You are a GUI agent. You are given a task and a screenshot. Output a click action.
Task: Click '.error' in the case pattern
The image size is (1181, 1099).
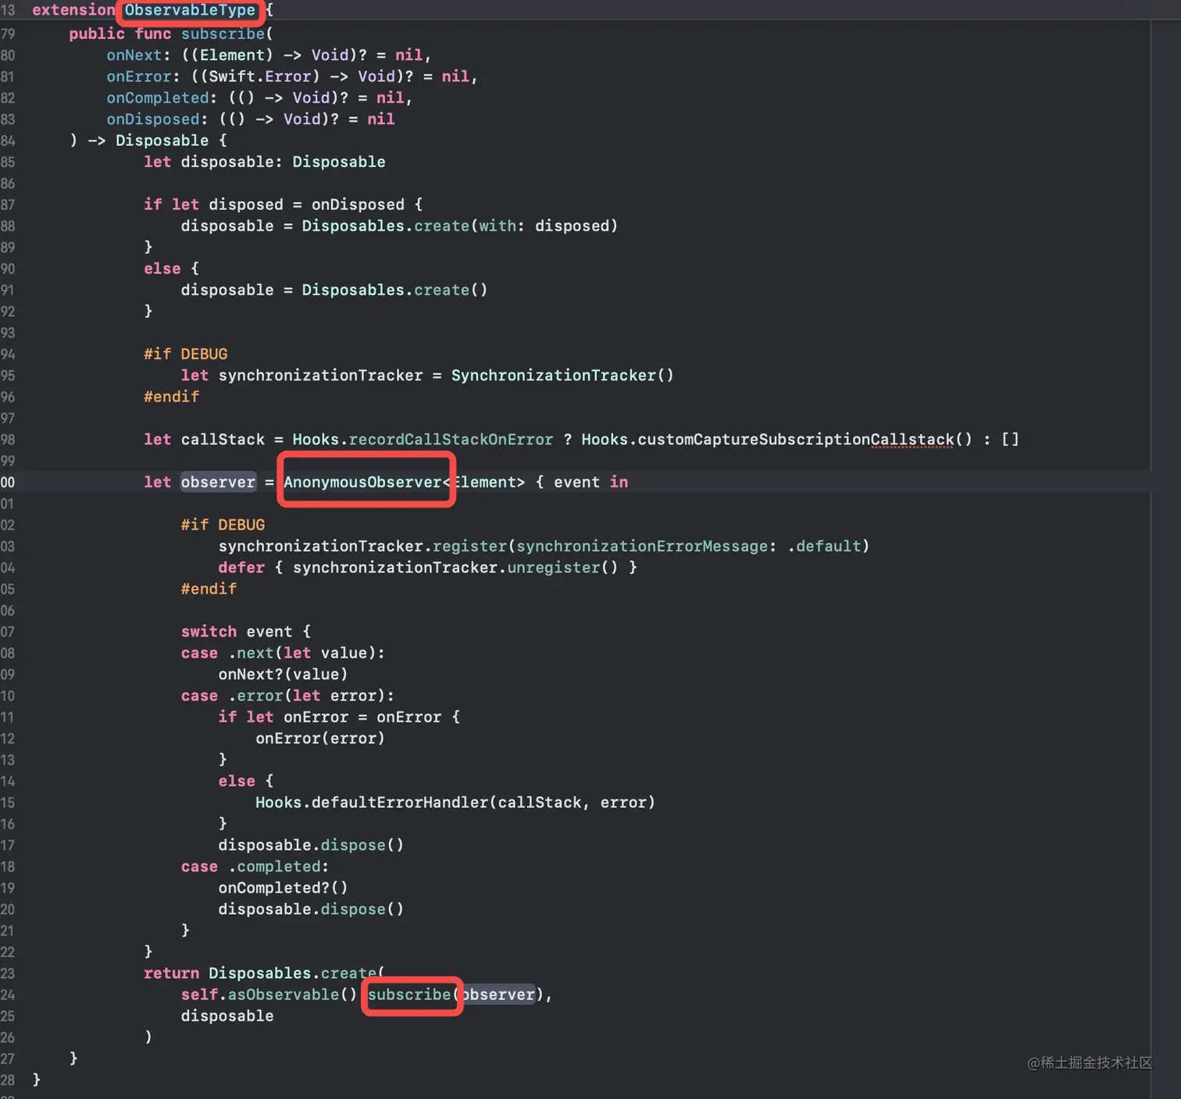255,696
